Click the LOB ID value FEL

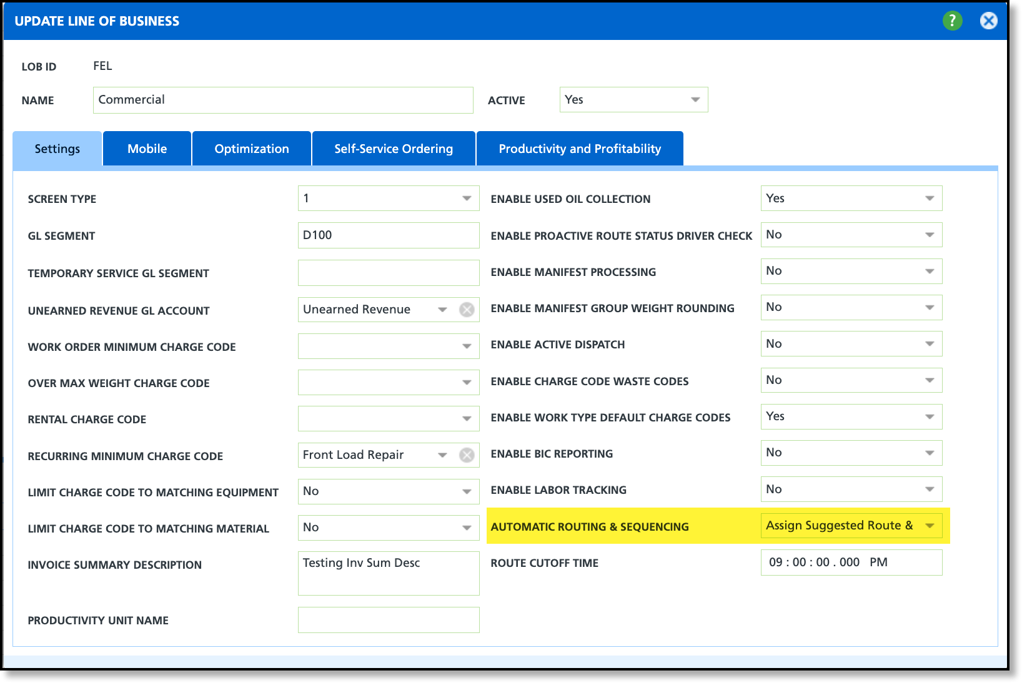click(x=102, y=66)
